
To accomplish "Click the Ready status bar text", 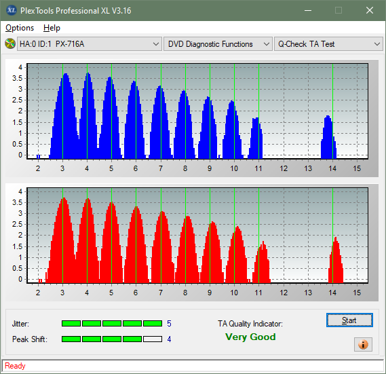I will pyautogui.click(x=15, y=366).
